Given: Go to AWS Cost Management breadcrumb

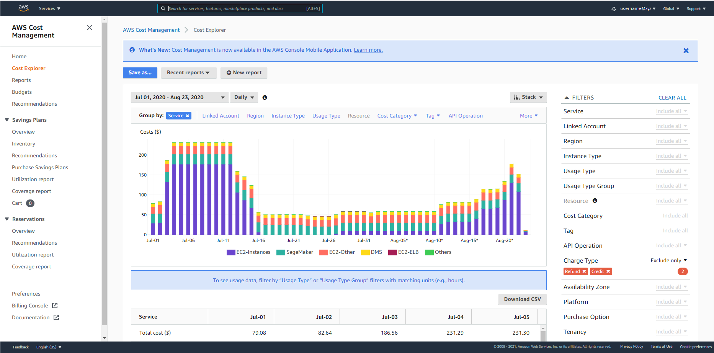Looking at the screenshot, I should point(151,30).
